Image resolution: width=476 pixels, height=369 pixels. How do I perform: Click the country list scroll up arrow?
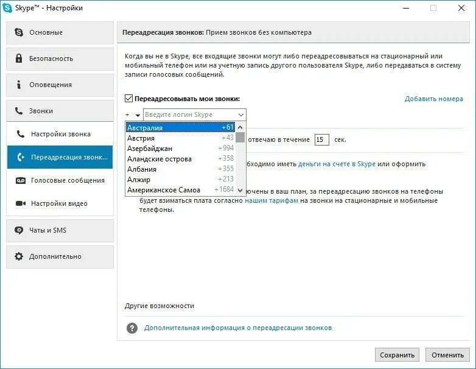[x=240, y=127]
